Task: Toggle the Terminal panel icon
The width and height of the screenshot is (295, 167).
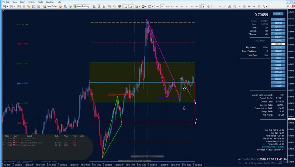Action: [x=34, y=7]
